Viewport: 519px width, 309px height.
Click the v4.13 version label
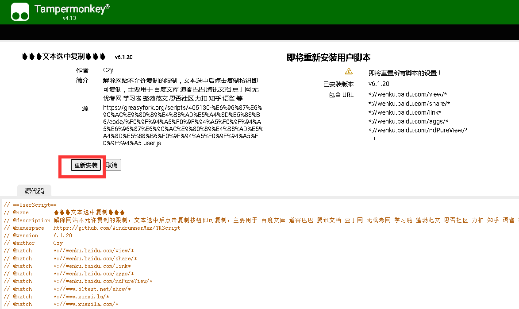coord(69,18)
